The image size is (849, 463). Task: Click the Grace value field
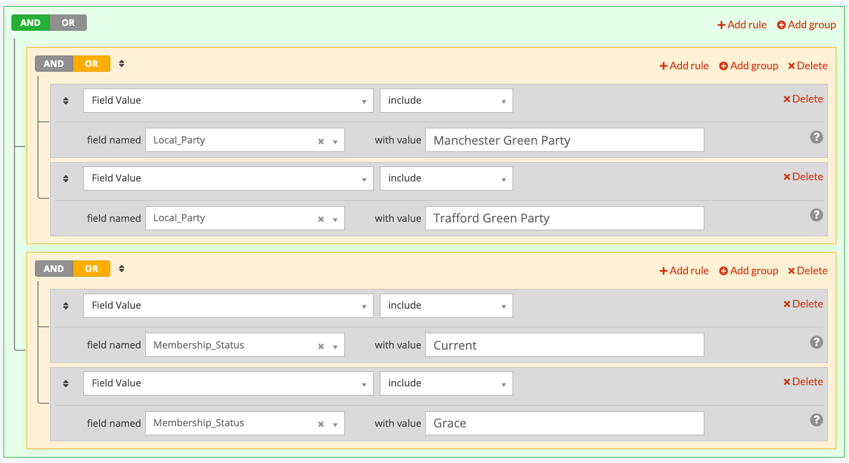tap(564, 423)
